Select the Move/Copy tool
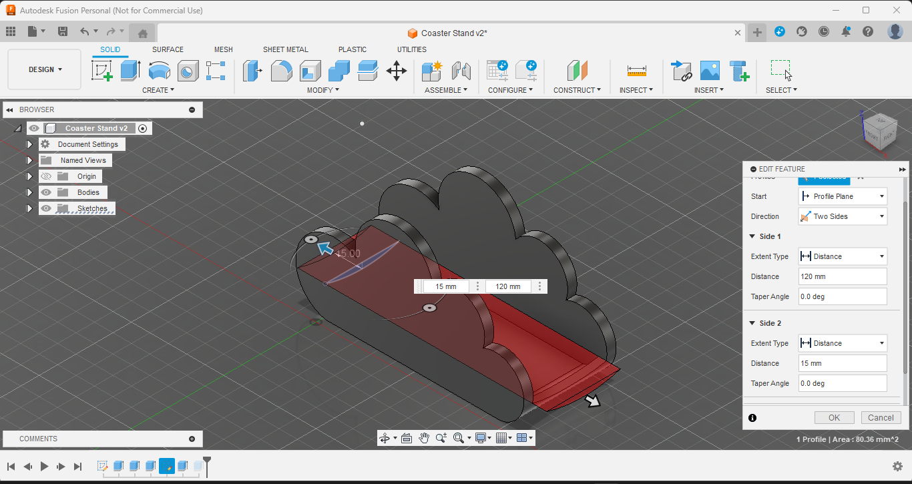The image size is (912, 484). 397,70
